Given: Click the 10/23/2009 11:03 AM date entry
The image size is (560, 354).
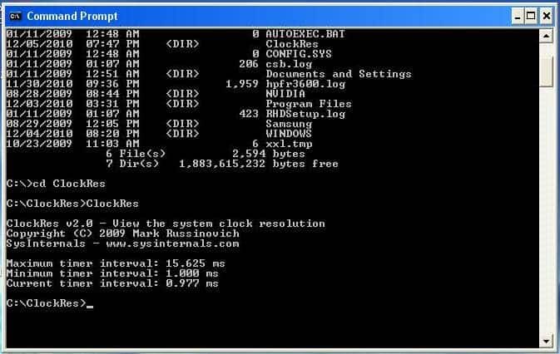Looking at the screenshot, I should (x=72, y=144).
